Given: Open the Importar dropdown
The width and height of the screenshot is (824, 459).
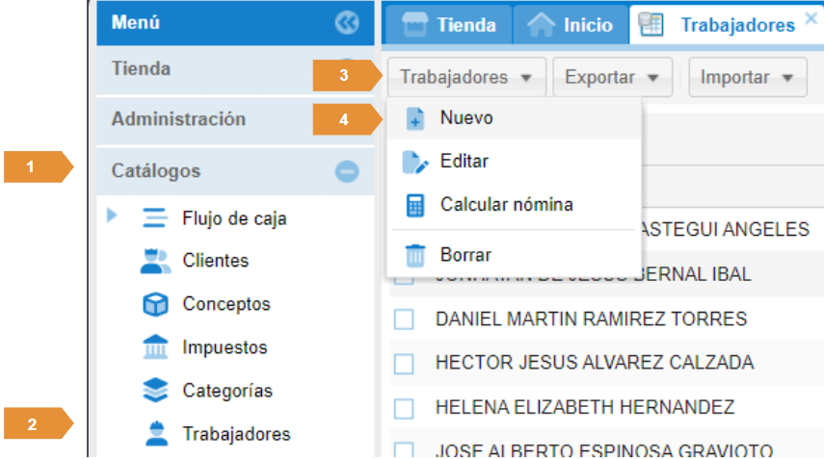Looking at the screenshot, I should pos(747,77).
